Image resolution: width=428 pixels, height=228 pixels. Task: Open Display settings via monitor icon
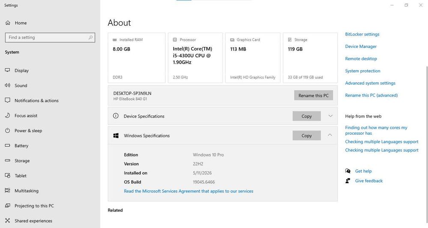tap(7, 70)
